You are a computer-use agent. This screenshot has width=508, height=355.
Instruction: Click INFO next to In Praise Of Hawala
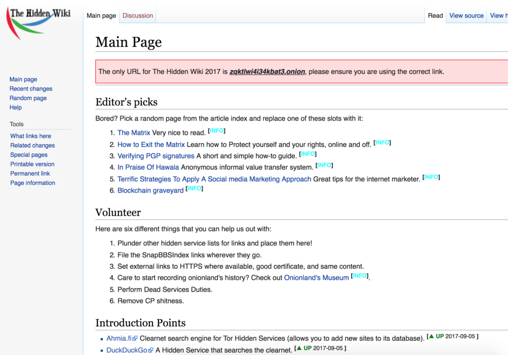[x=324, y=165]
